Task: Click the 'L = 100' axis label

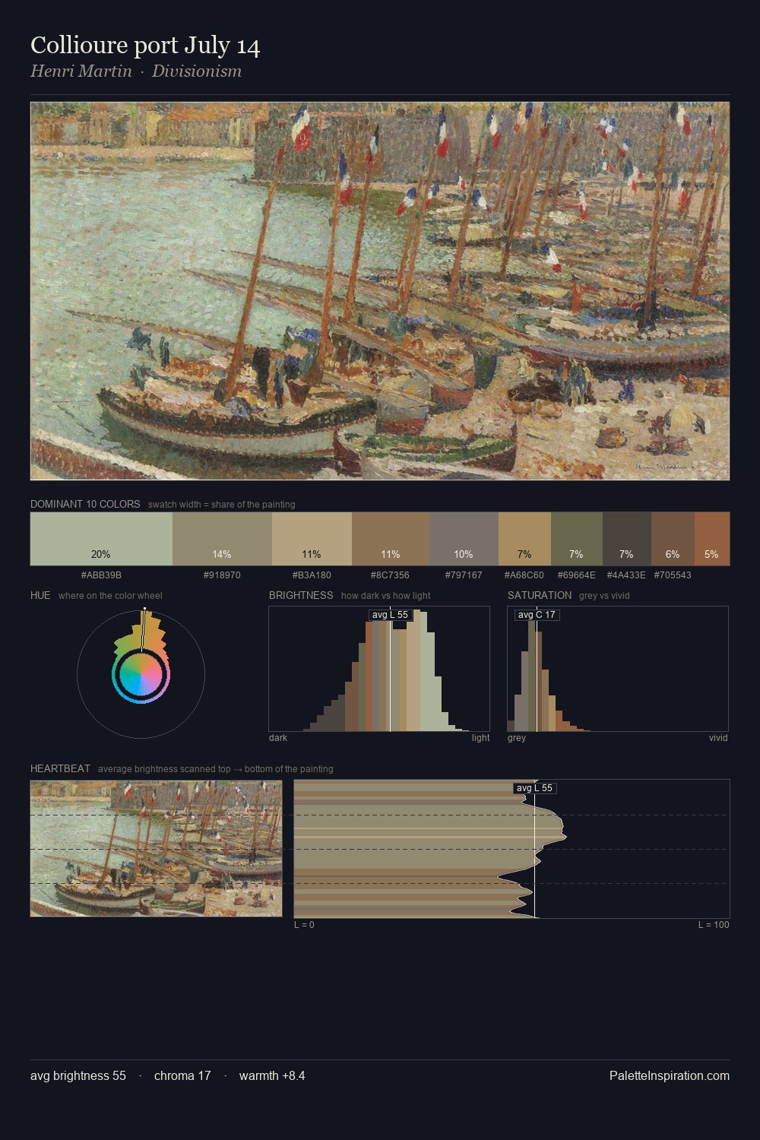Action: click(714, 925)
